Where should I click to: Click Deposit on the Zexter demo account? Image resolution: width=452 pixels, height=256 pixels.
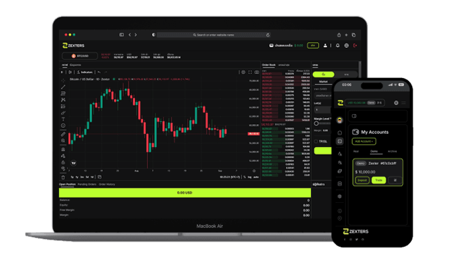pyautogui.click(x=362, y=180)
